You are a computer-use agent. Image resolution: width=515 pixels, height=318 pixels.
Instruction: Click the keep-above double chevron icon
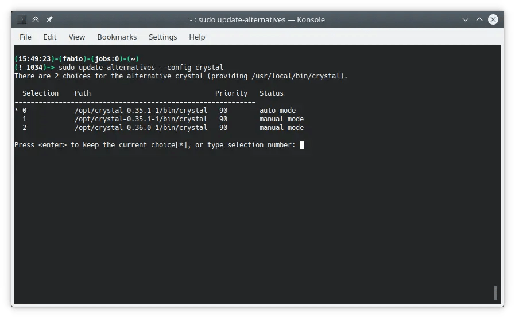coord(36,19)
